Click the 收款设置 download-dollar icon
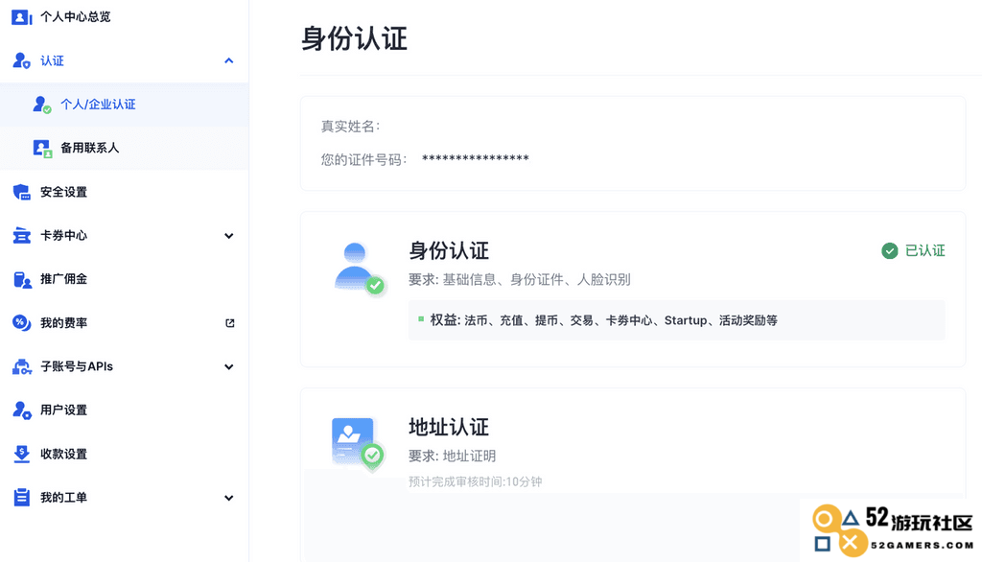Screen dimensions: 982x562 pos(21,454)
